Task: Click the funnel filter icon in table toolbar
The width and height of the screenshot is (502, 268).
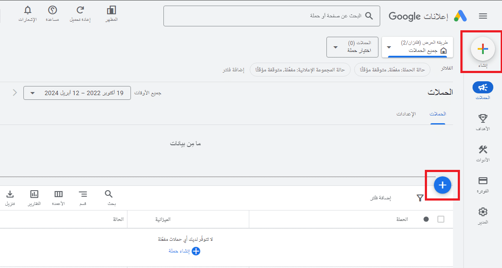Action: pos(420,198)
